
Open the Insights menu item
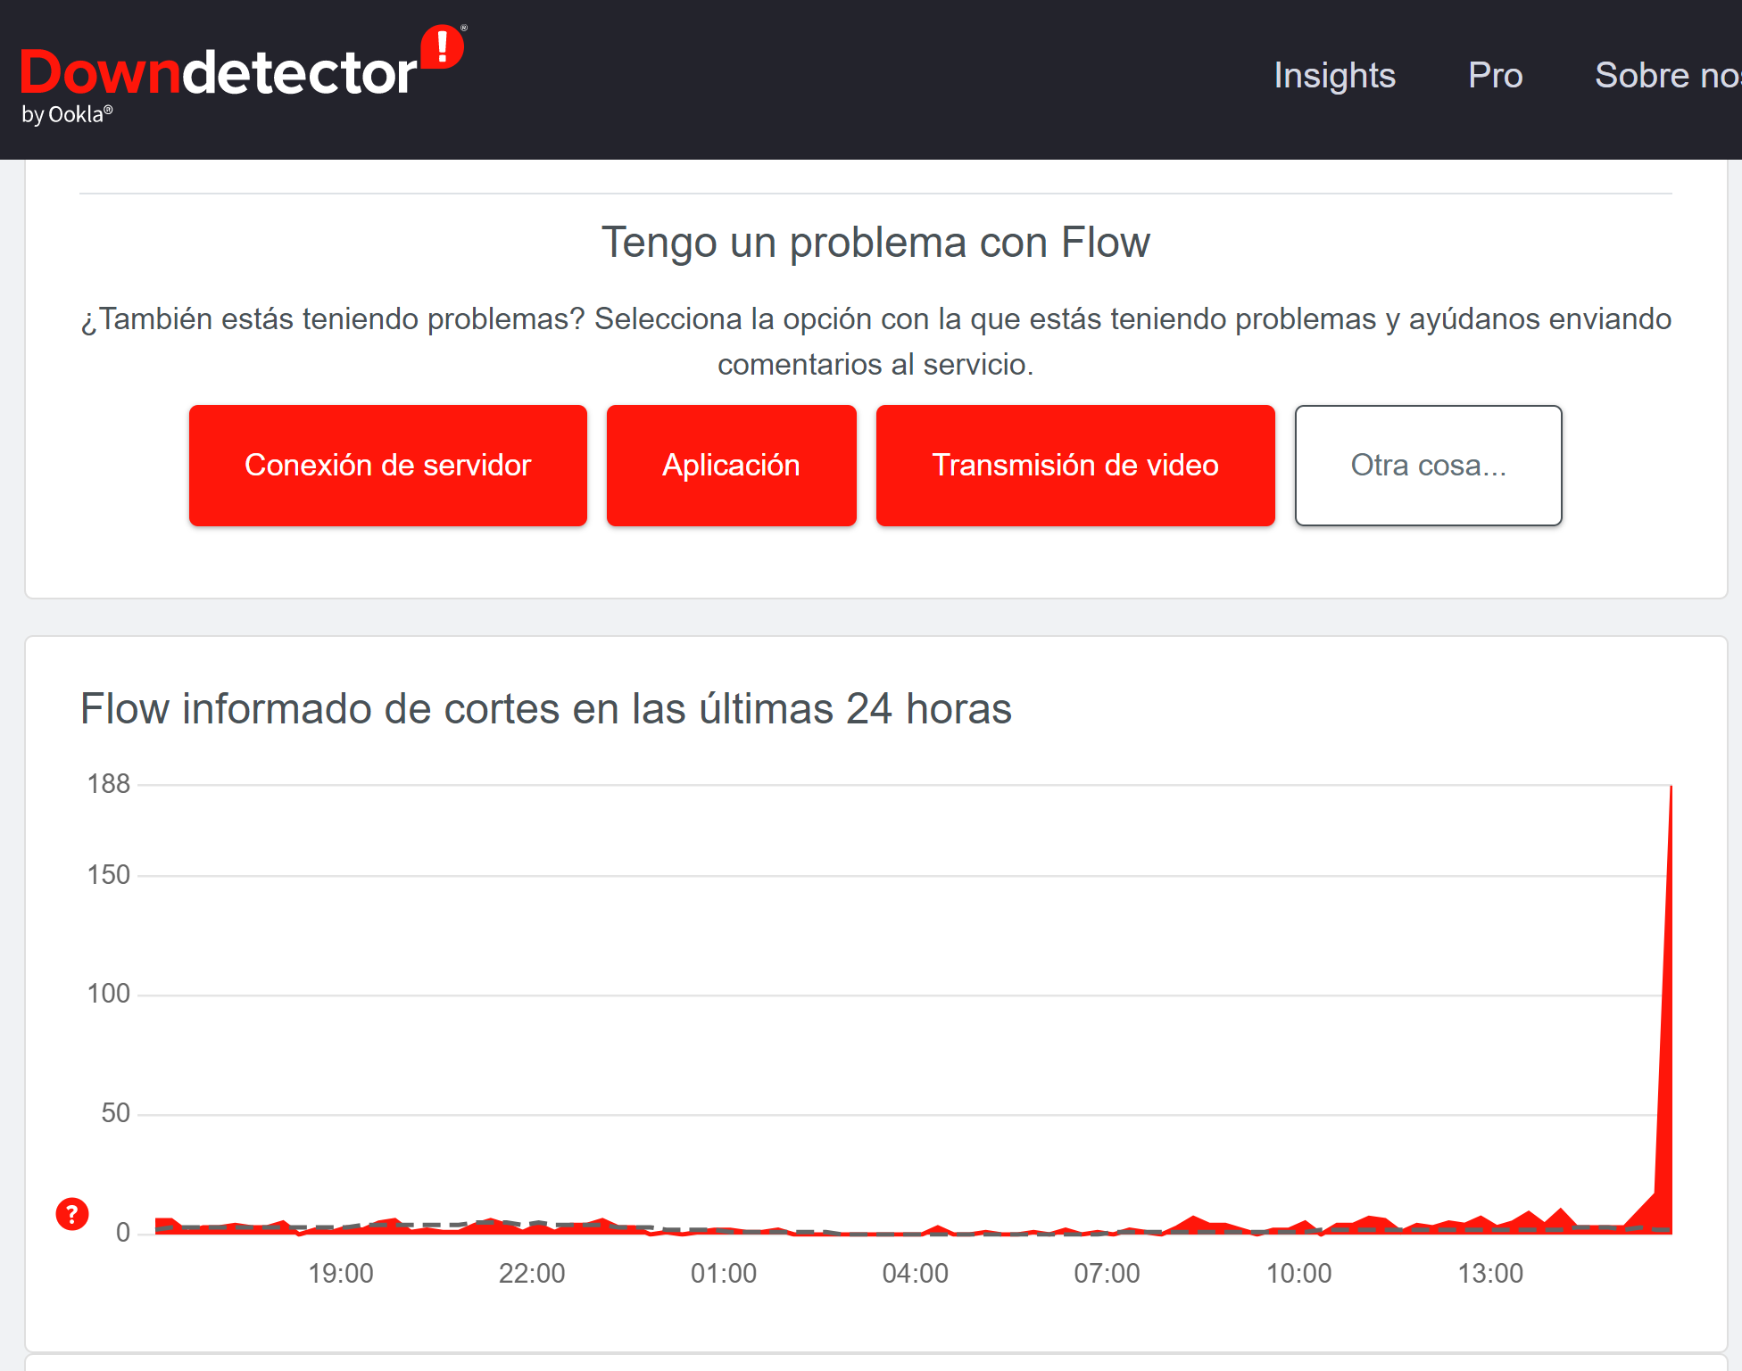pyautogui.click(x=1334, y=75)
